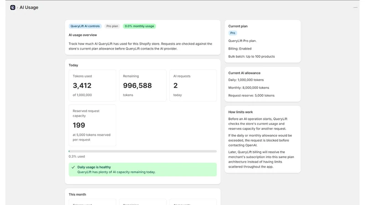Click the Pro plan badge

coord(112,26)
